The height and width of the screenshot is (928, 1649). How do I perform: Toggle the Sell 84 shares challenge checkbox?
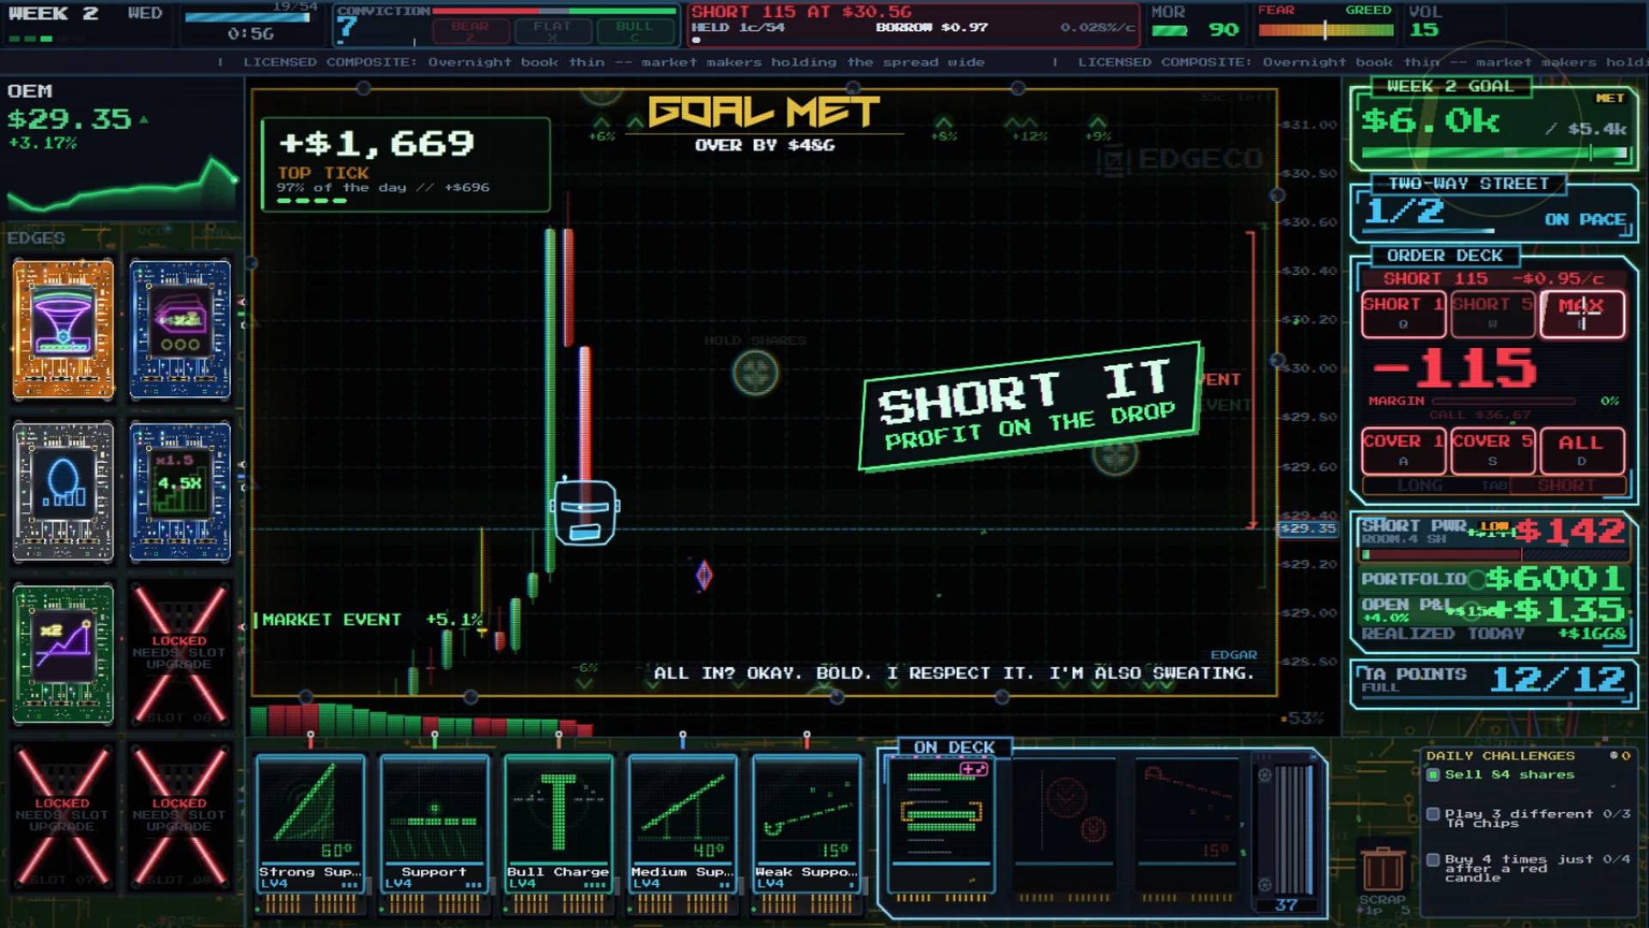coord(1433,775)
